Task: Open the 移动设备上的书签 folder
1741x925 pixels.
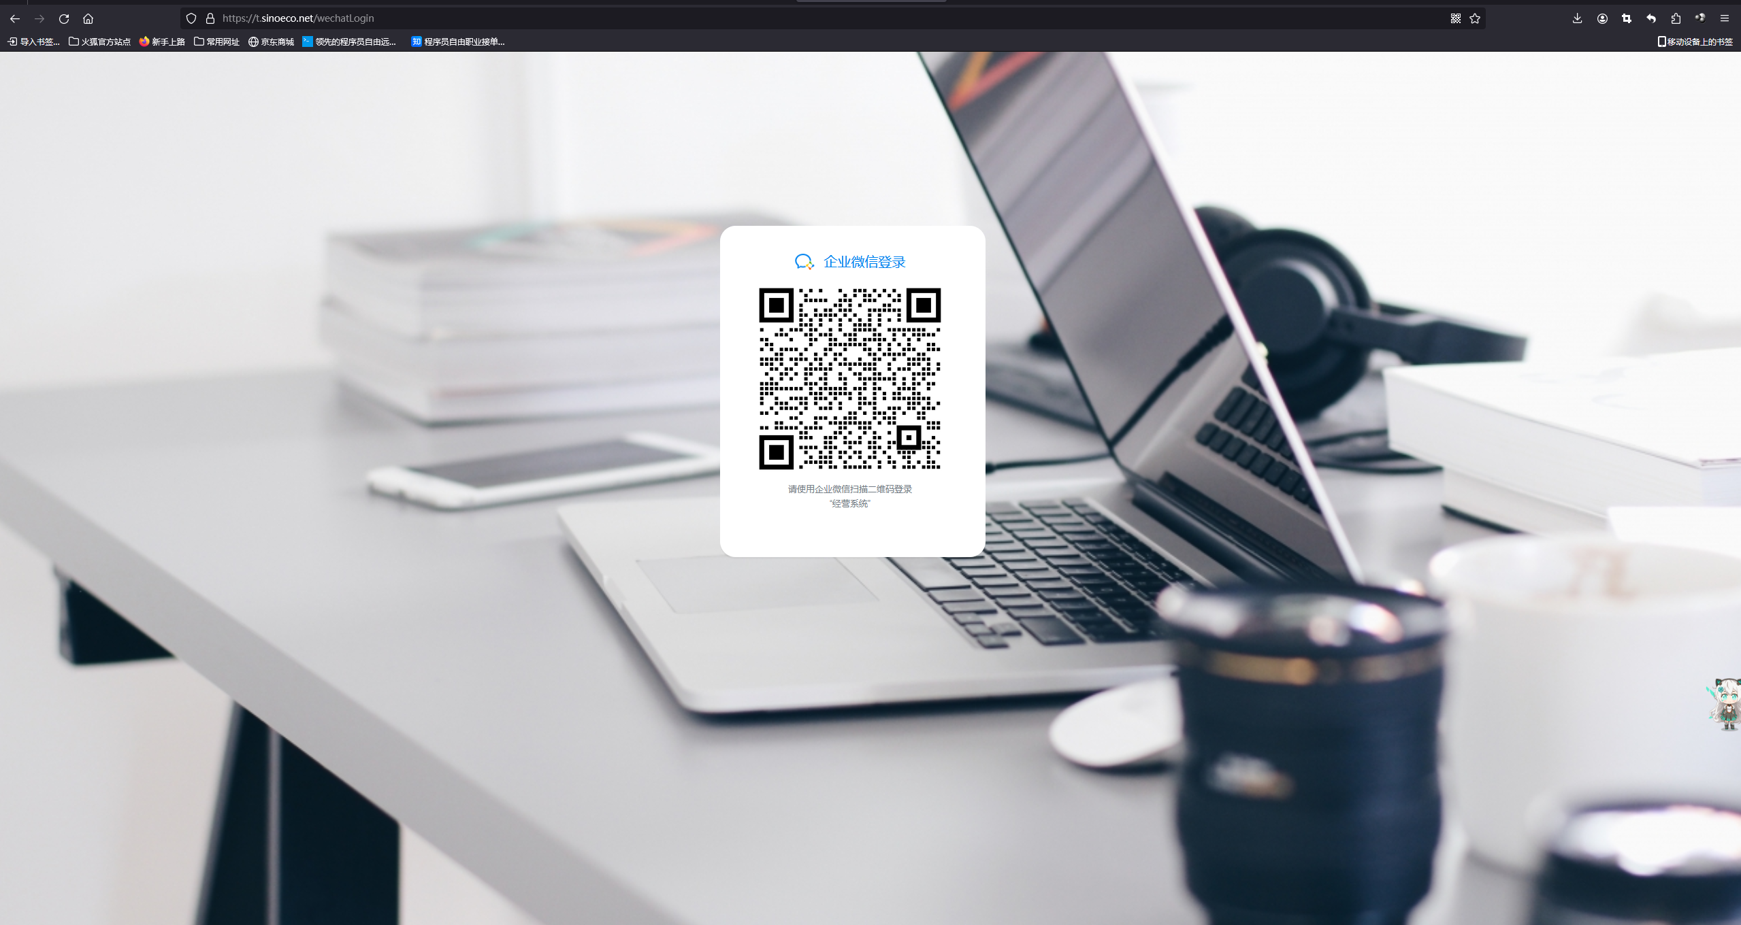Action: [x=1695, y=41]
